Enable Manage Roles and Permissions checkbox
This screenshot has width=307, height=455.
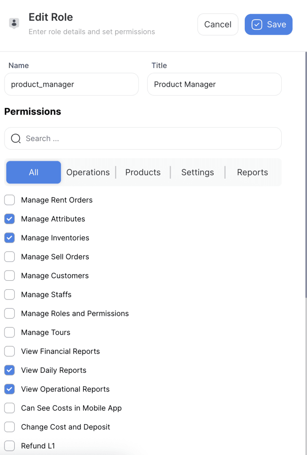click(9, 314)
